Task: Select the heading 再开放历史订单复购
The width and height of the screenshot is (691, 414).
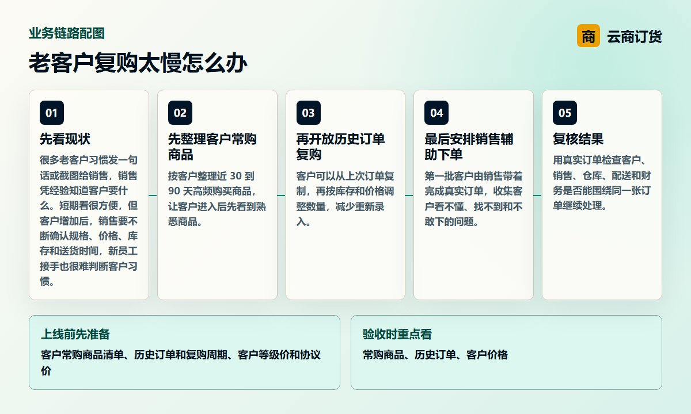Action: coord(341,147)
